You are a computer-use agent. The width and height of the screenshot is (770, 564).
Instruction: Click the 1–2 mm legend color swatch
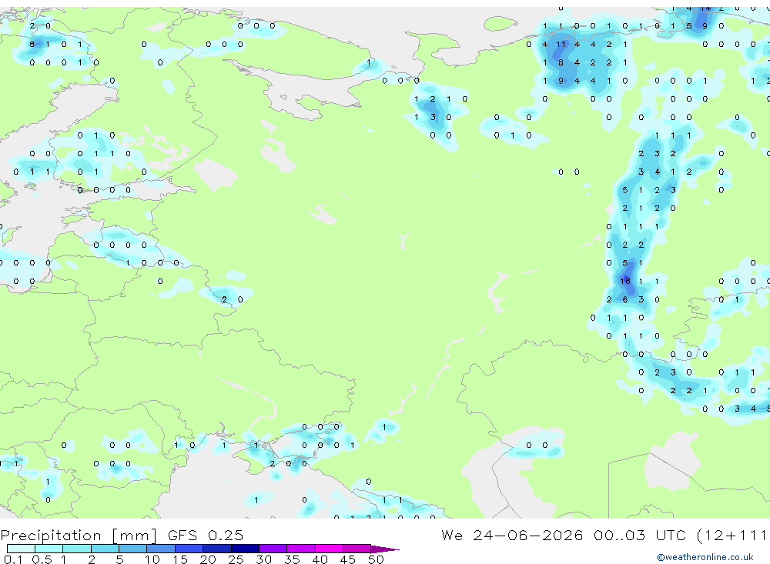pos(77,549)
